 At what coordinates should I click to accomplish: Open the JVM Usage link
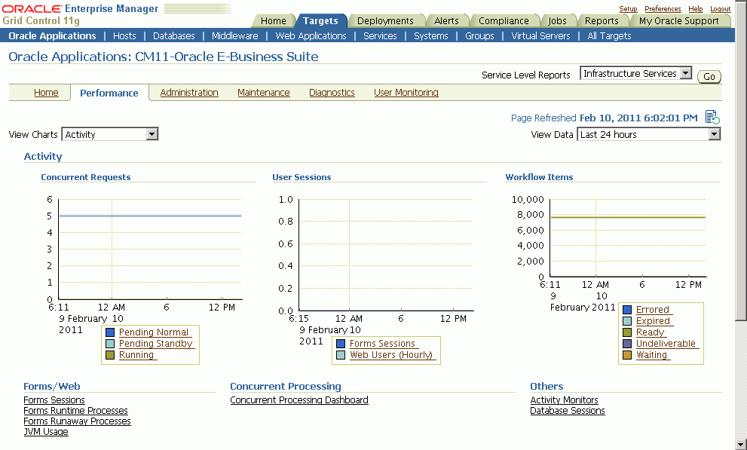click(46, 431)
